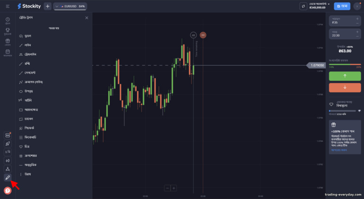
Task: Click the blue deposit button
Action: tap(342, 6)
